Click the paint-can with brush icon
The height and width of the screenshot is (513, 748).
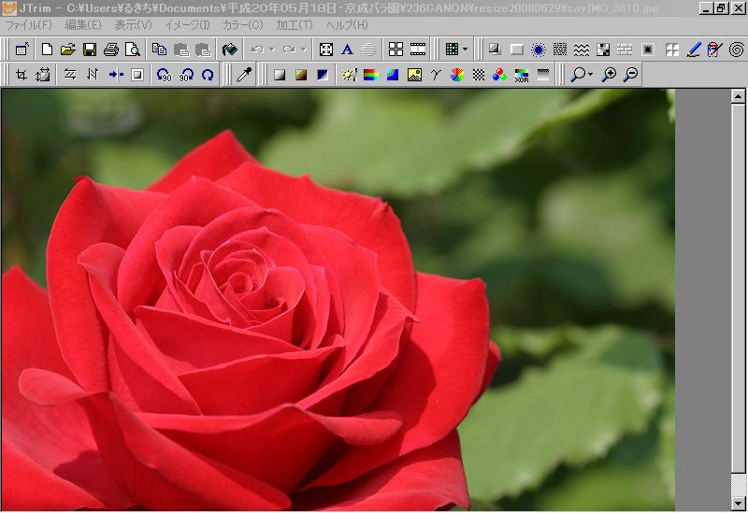coord(715,50)
